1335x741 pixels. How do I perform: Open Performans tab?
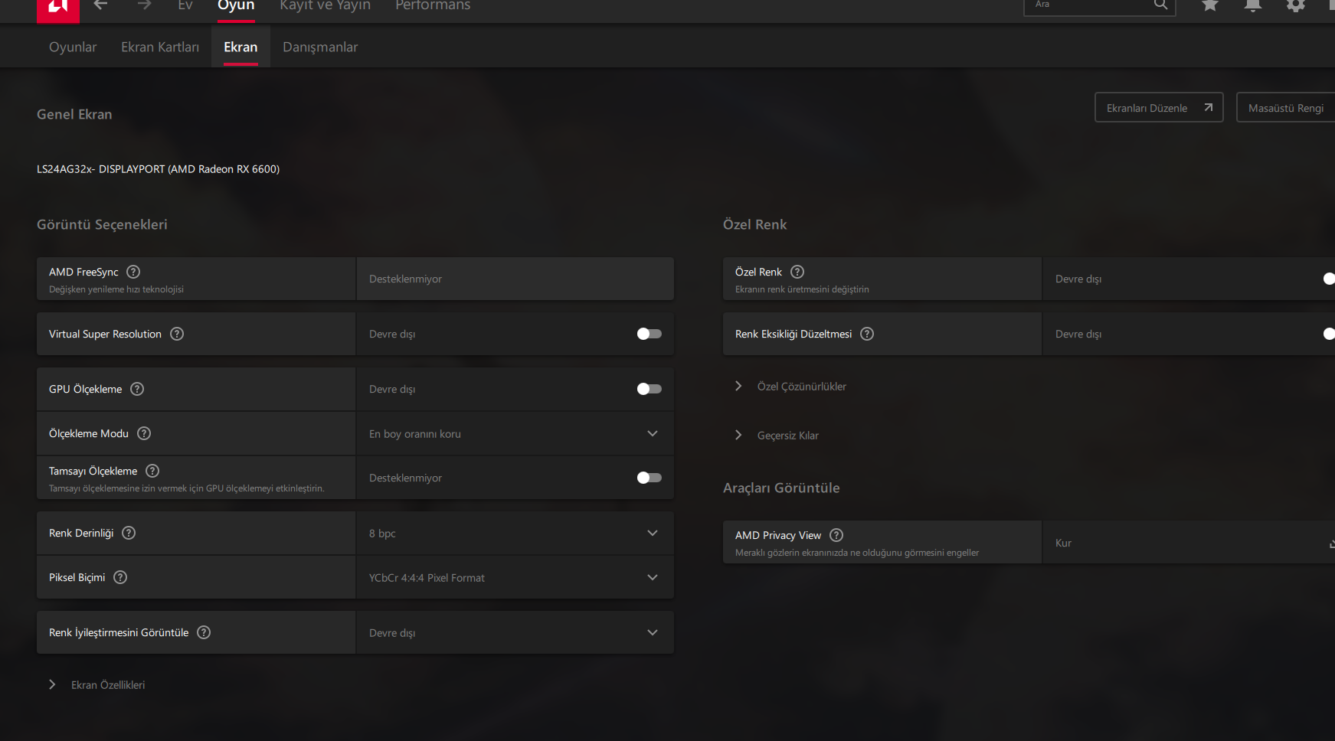pyautogui.click(x=433, y=5)
